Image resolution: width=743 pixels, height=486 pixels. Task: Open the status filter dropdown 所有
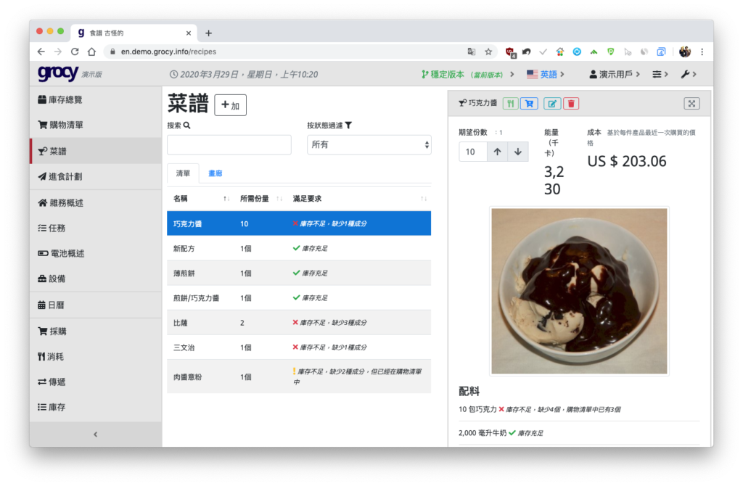[369, 144]
